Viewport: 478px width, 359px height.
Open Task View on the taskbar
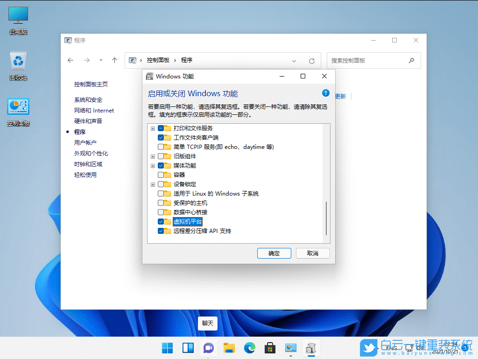(187, 348)
